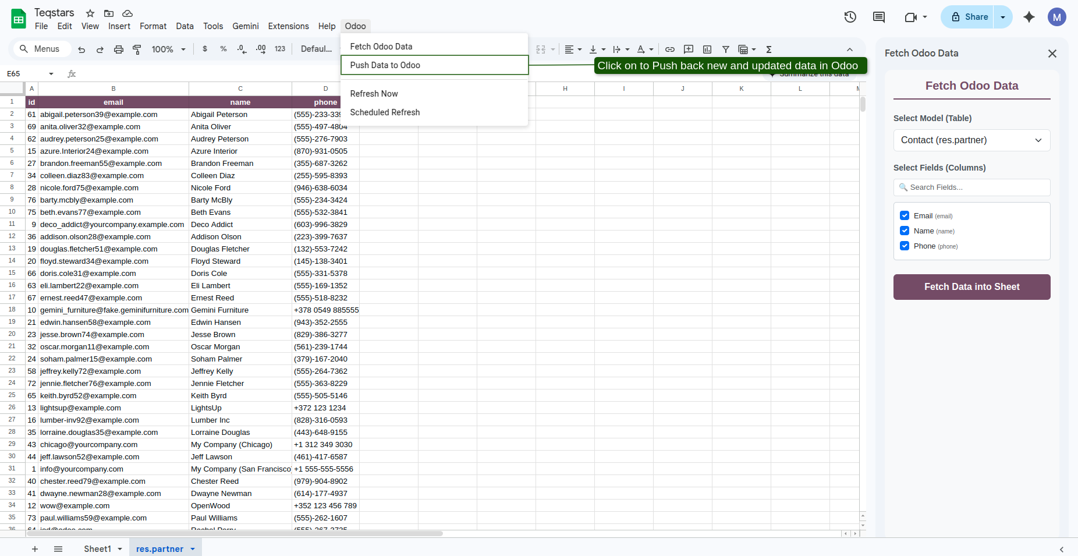Move document using folder icon
The width and height of the screenshot is (1078, 556).
pyautogui.click(x=109, y=13)
